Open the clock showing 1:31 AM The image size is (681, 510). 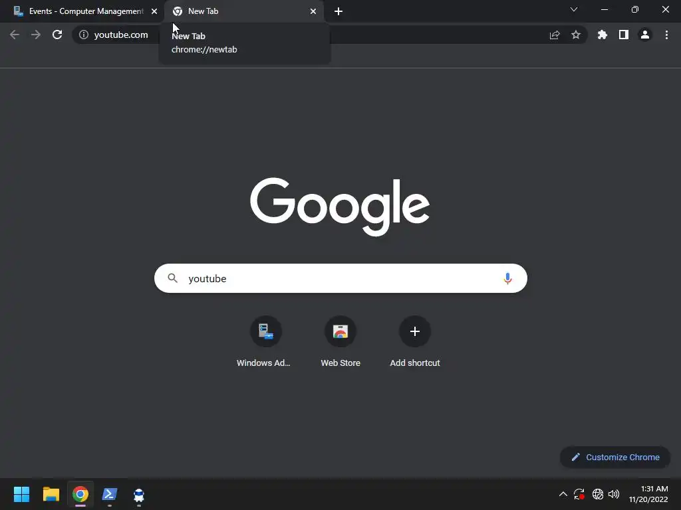click(648, 494)
